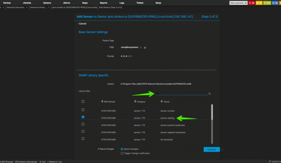Check the sensor number row checkbox
This screenshot has height=163, width=281.
tap(83, 110)
